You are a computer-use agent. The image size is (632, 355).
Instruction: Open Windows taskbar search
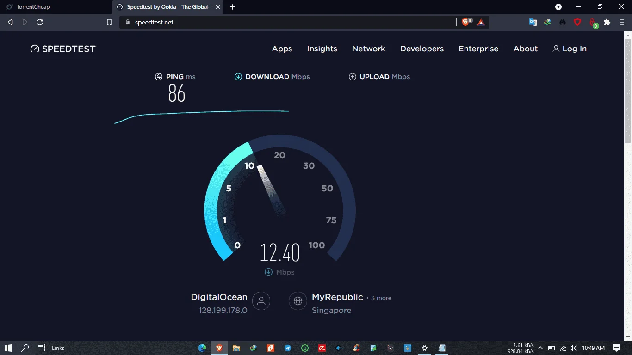pos(25,348)
